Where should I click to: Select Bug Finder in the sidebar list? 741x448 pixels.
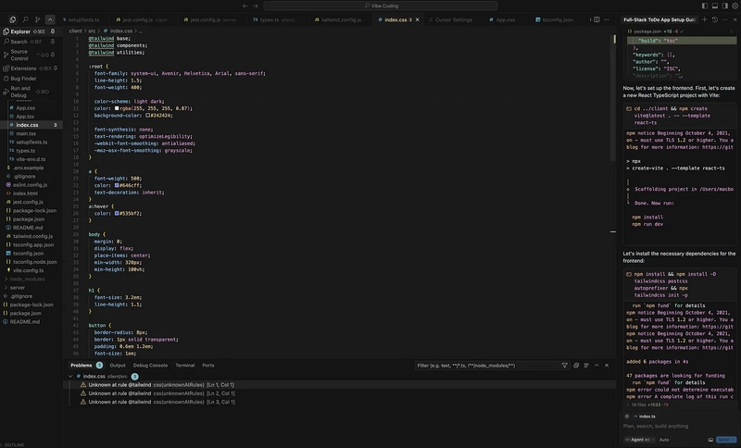click(x=31, y=79)
